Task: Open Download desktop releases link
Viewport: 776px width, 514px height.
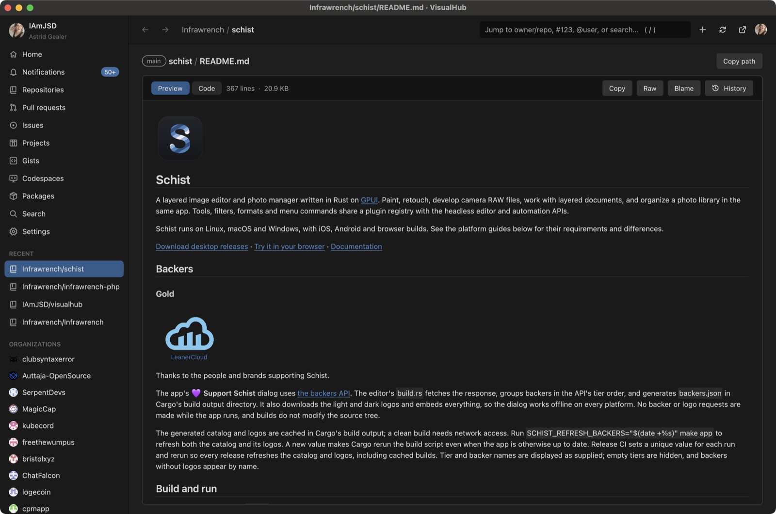Action: tap(202, 246)
